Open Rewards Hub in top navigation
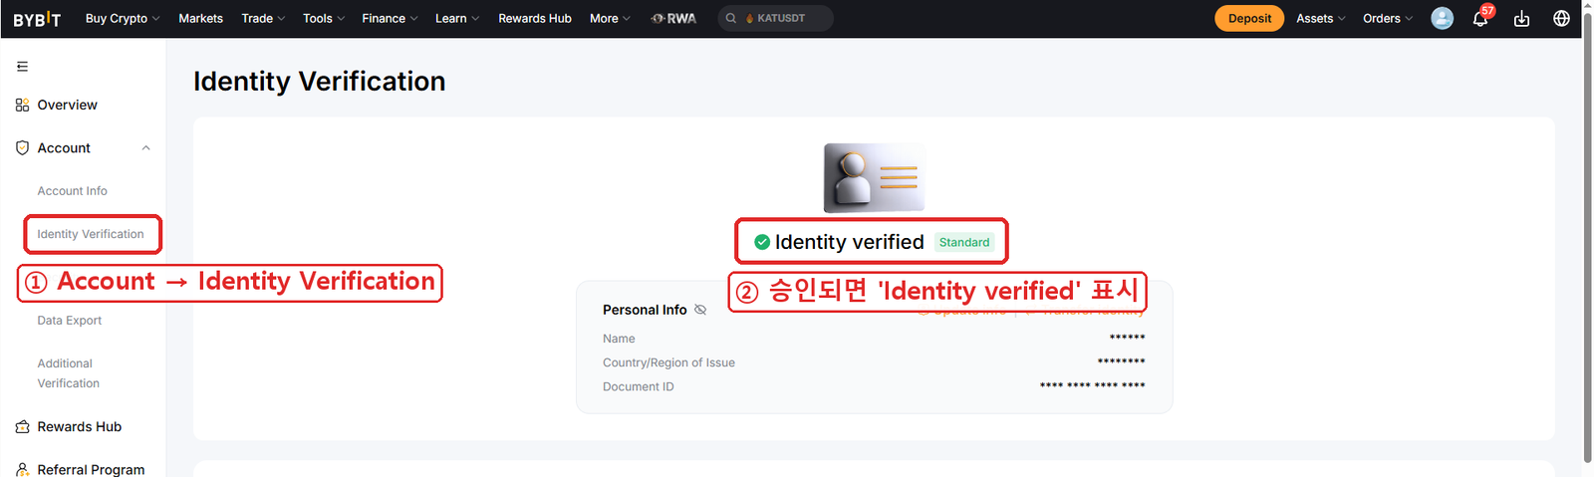Screen dimensions: 1594x477 (x=535, y=18)
